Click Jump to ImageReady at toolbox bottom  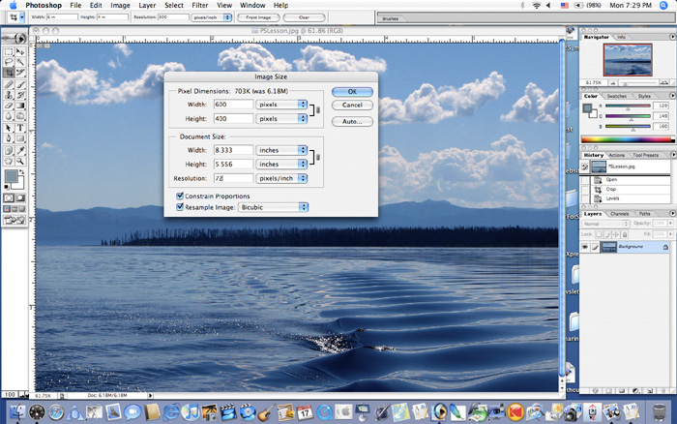click(x=15, y=220)
